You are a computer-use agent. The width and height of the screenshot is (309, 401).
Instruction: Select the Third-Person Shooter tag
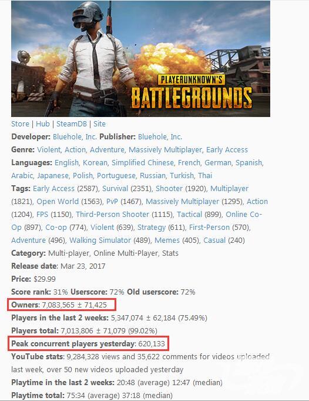[x=112, y=214]
